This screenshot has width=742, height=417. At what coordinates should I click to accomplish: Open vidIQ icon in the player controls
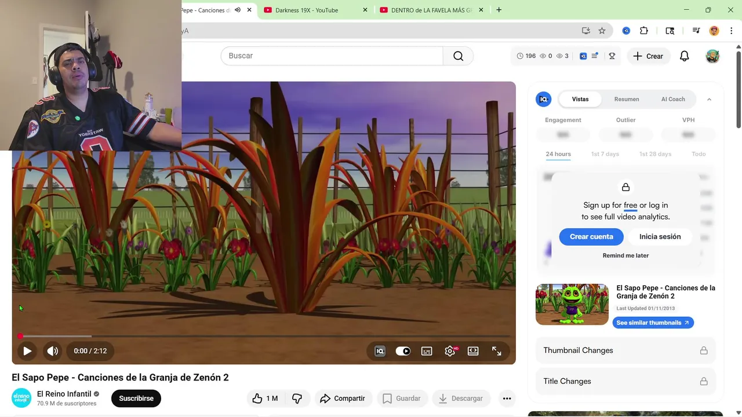click(x=380, y=351)
